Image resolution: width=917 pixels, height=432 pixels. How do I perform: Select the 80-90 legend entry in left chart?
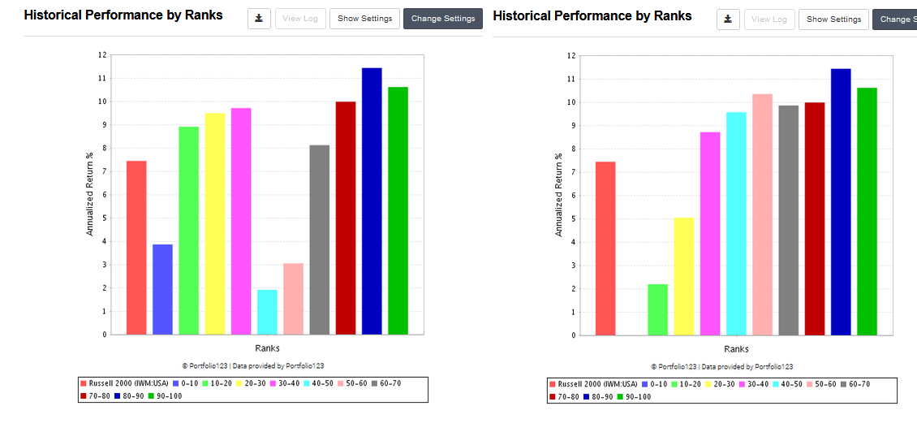tap(129, 396)
